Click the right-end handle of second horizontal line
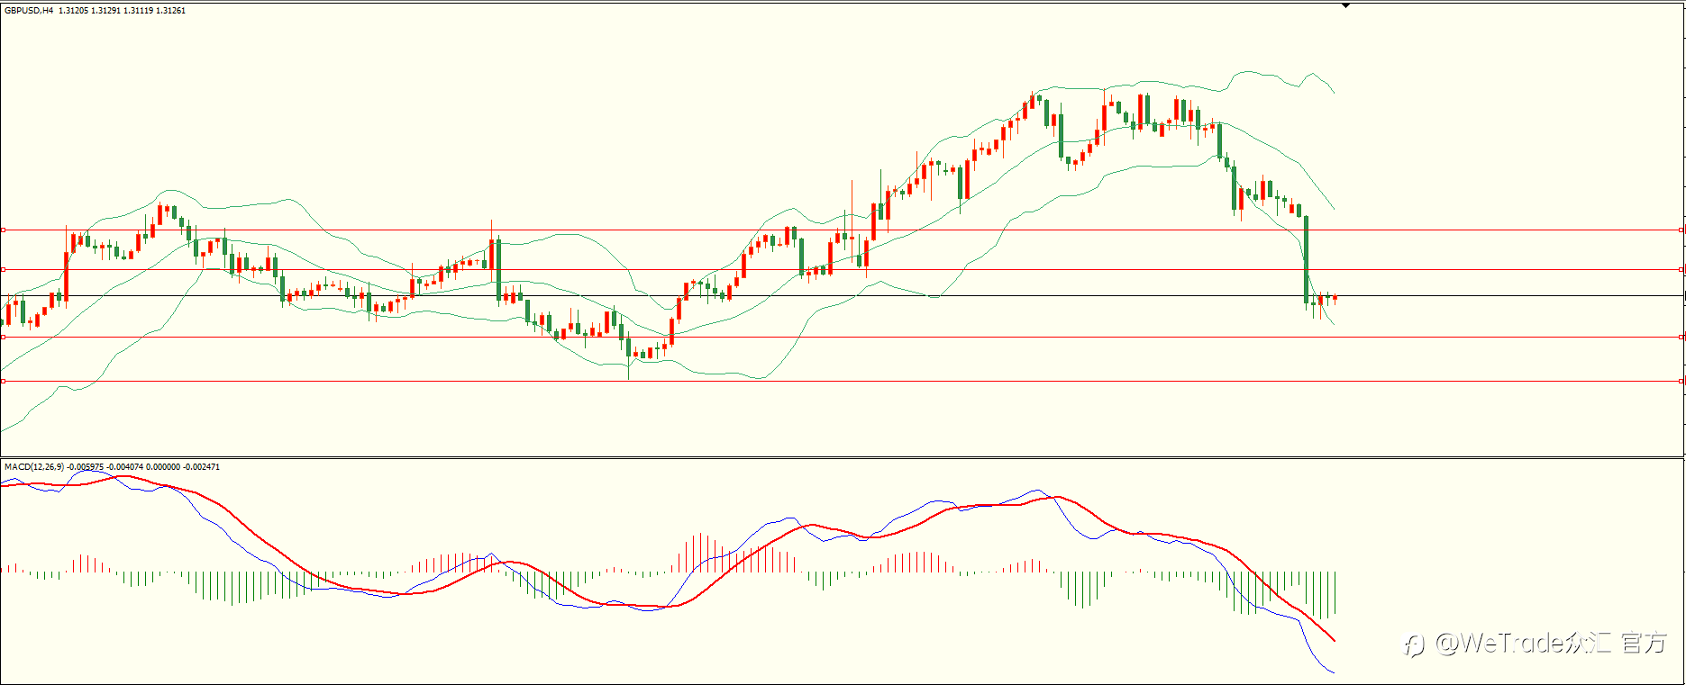 click(x=1681, y=269)
